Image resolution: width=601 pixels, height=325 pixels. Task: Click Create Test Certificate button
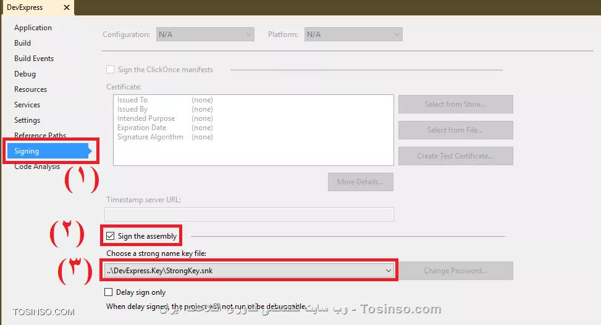(x=456, y=156)
